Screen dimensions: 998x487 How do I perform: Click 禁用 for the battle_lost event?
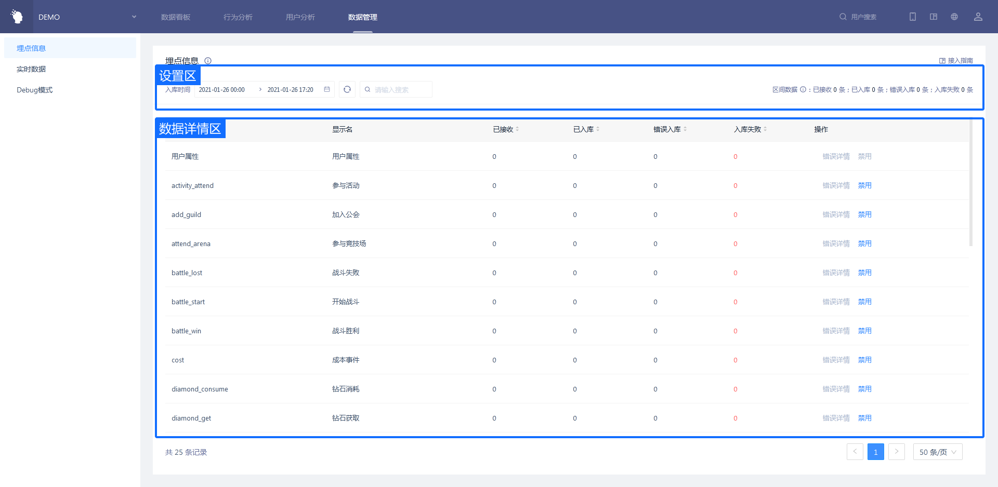point(864,273)
